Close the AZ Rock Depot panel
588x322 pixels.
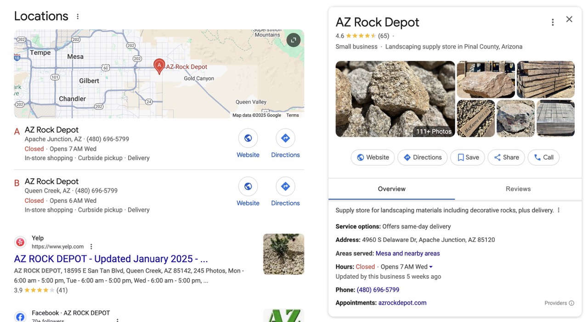[569, 19]
